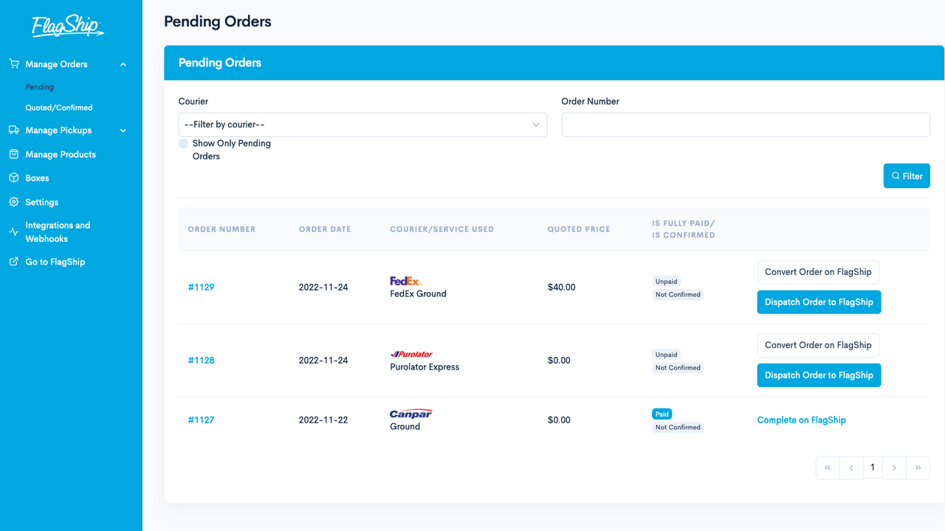Click the Manage Products icon
Image resolution: width=945 pixels, height=531 pixels.
coord(13,154)
